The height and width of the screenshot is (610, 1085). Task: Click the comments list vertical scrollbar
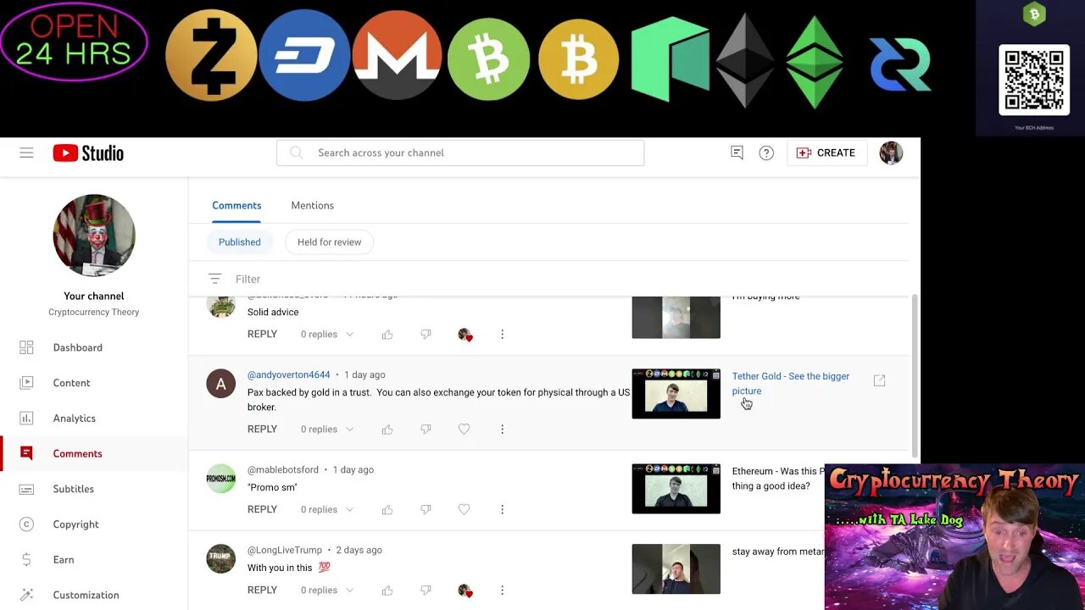pyautogui.click(x=914, y=375)
